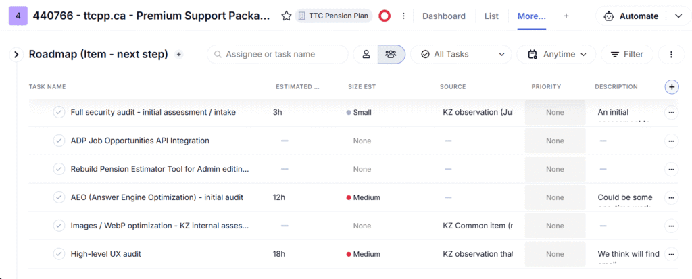Screen dimensions: 692x279
Task: Open the High-level UX audit task
Action: pyautogui.click(x=106, y=254)
